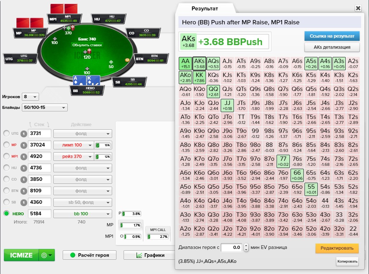Open MP лимп 100 action dropdown
This screenshot has width=369, height=274.
pyautogui.click(x=73, y=145)
